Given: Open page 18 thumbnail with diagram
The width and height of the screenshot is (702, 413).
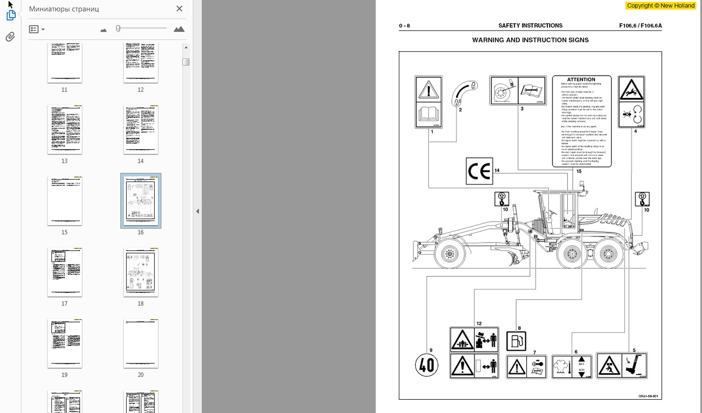Looking at the screenshot, I should click(141, 272).
